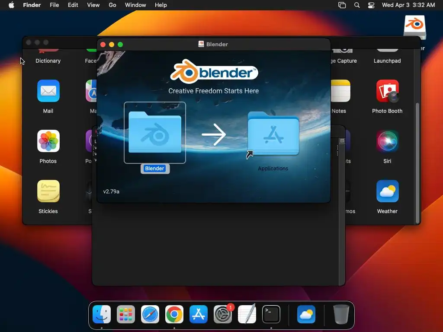
Task: Open Mail app in Applications window
Action: tap(48, 91)
